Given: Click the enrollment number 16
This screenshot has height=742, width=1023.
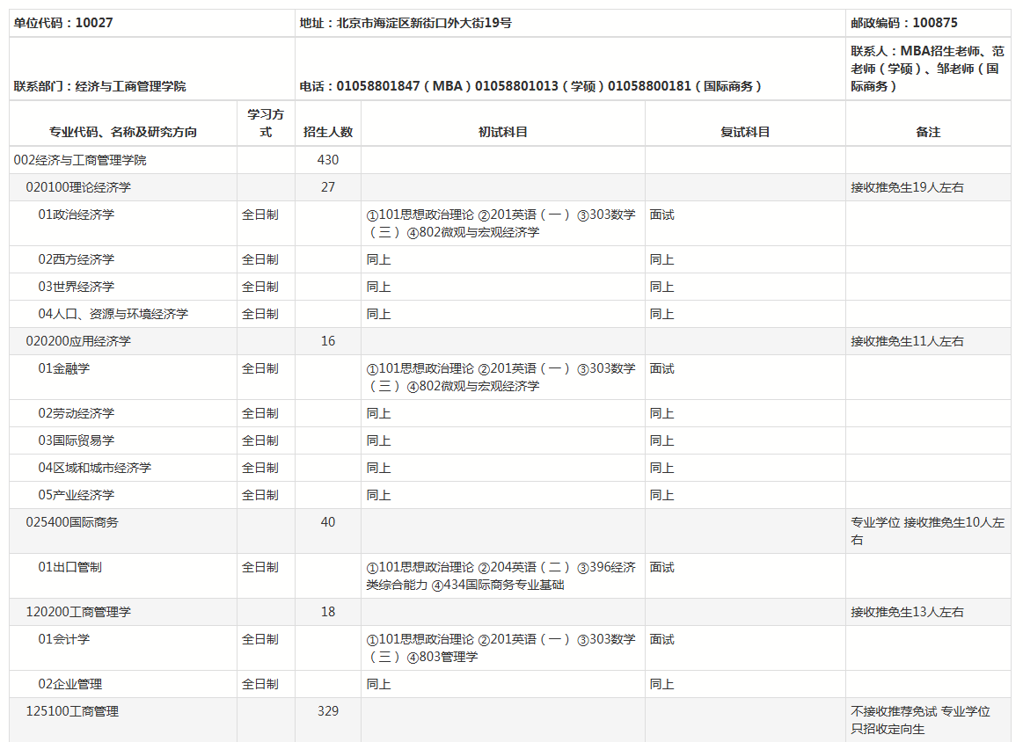Looking at the screenshot, I should tap(328, 341).
